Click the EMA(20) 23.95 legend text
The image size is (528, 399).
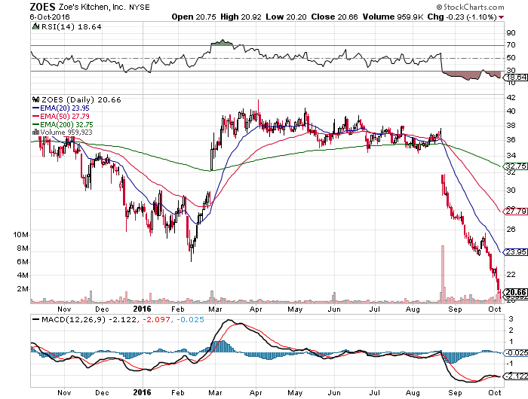65,108
